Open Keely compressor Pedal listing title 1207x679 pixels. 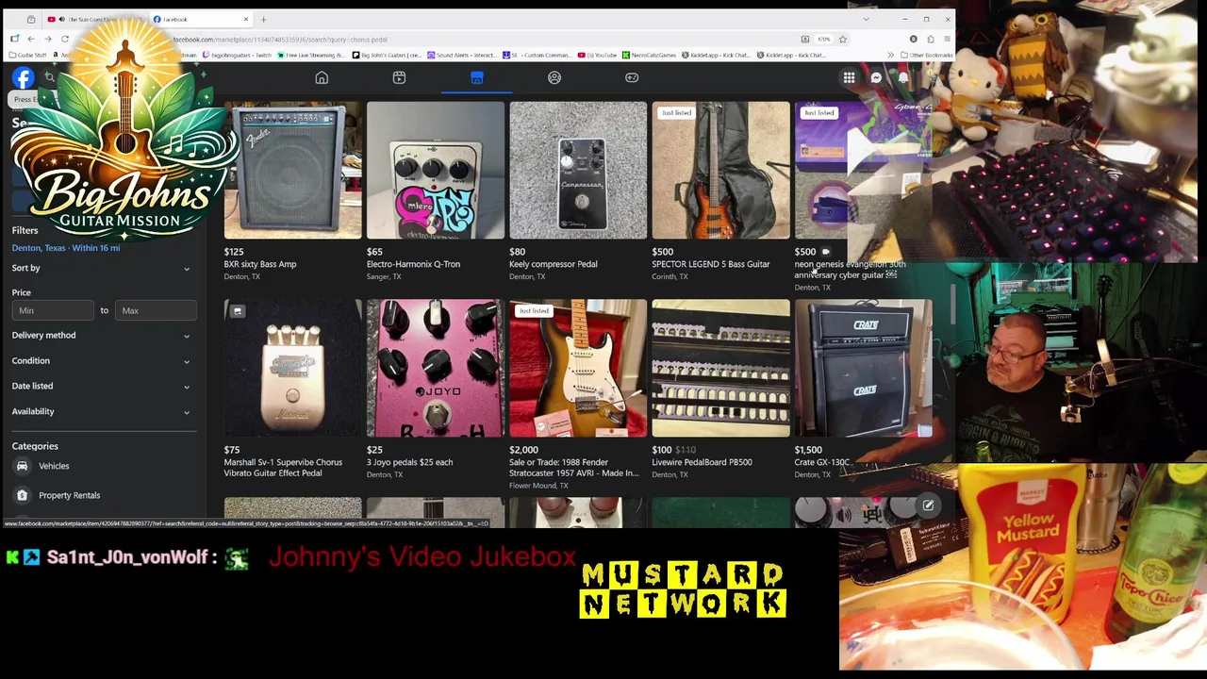[554, 264]
